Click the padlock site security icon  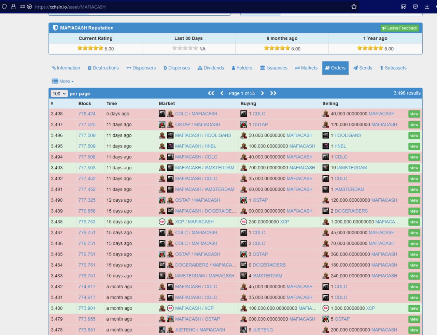tap(13, 6)
